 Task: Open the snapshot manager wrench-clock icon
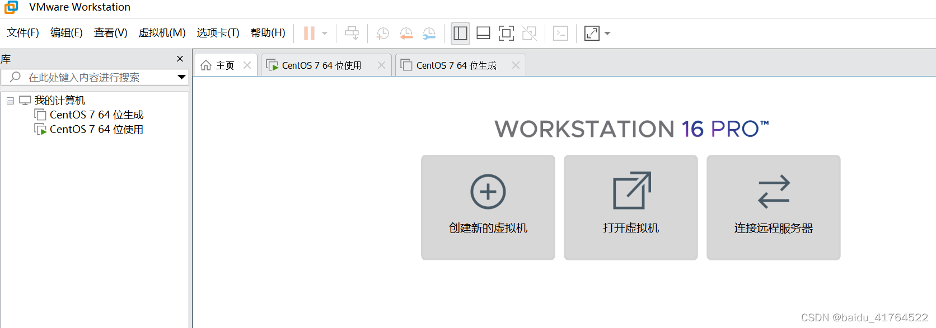[429, 34]
